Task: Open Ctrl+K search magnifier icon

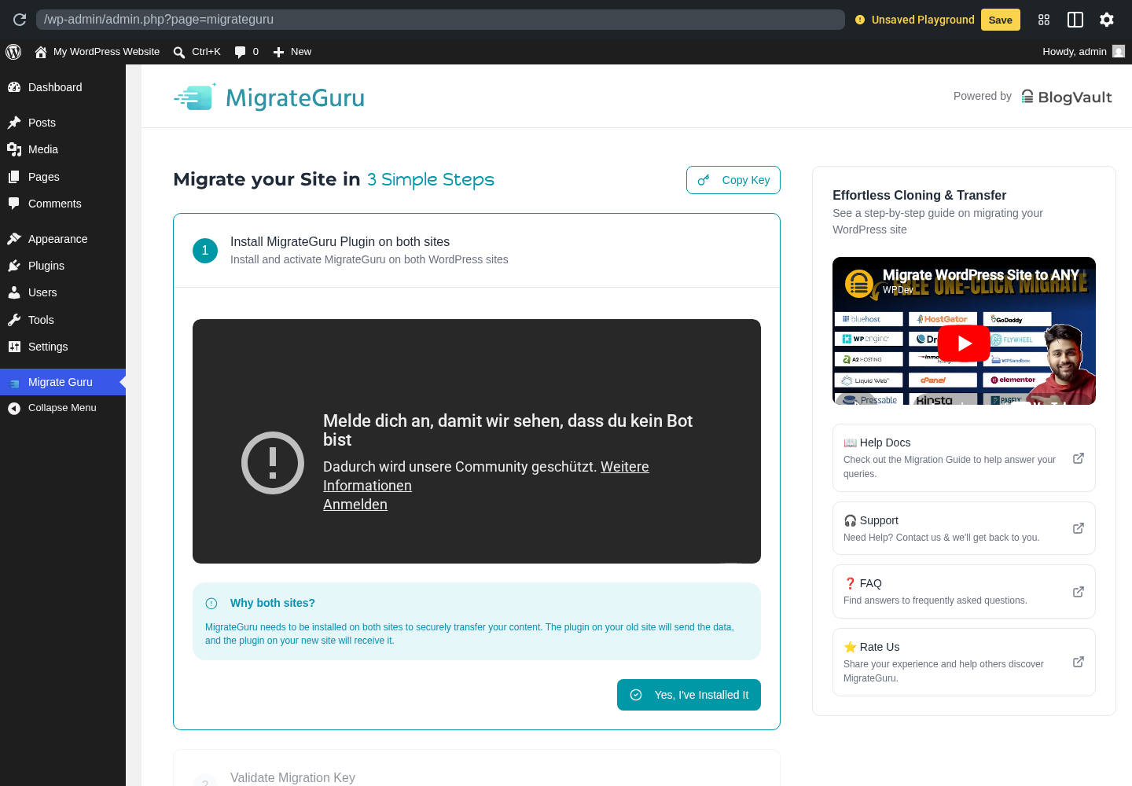Action: pyautogui.click(x=179, y=52)
